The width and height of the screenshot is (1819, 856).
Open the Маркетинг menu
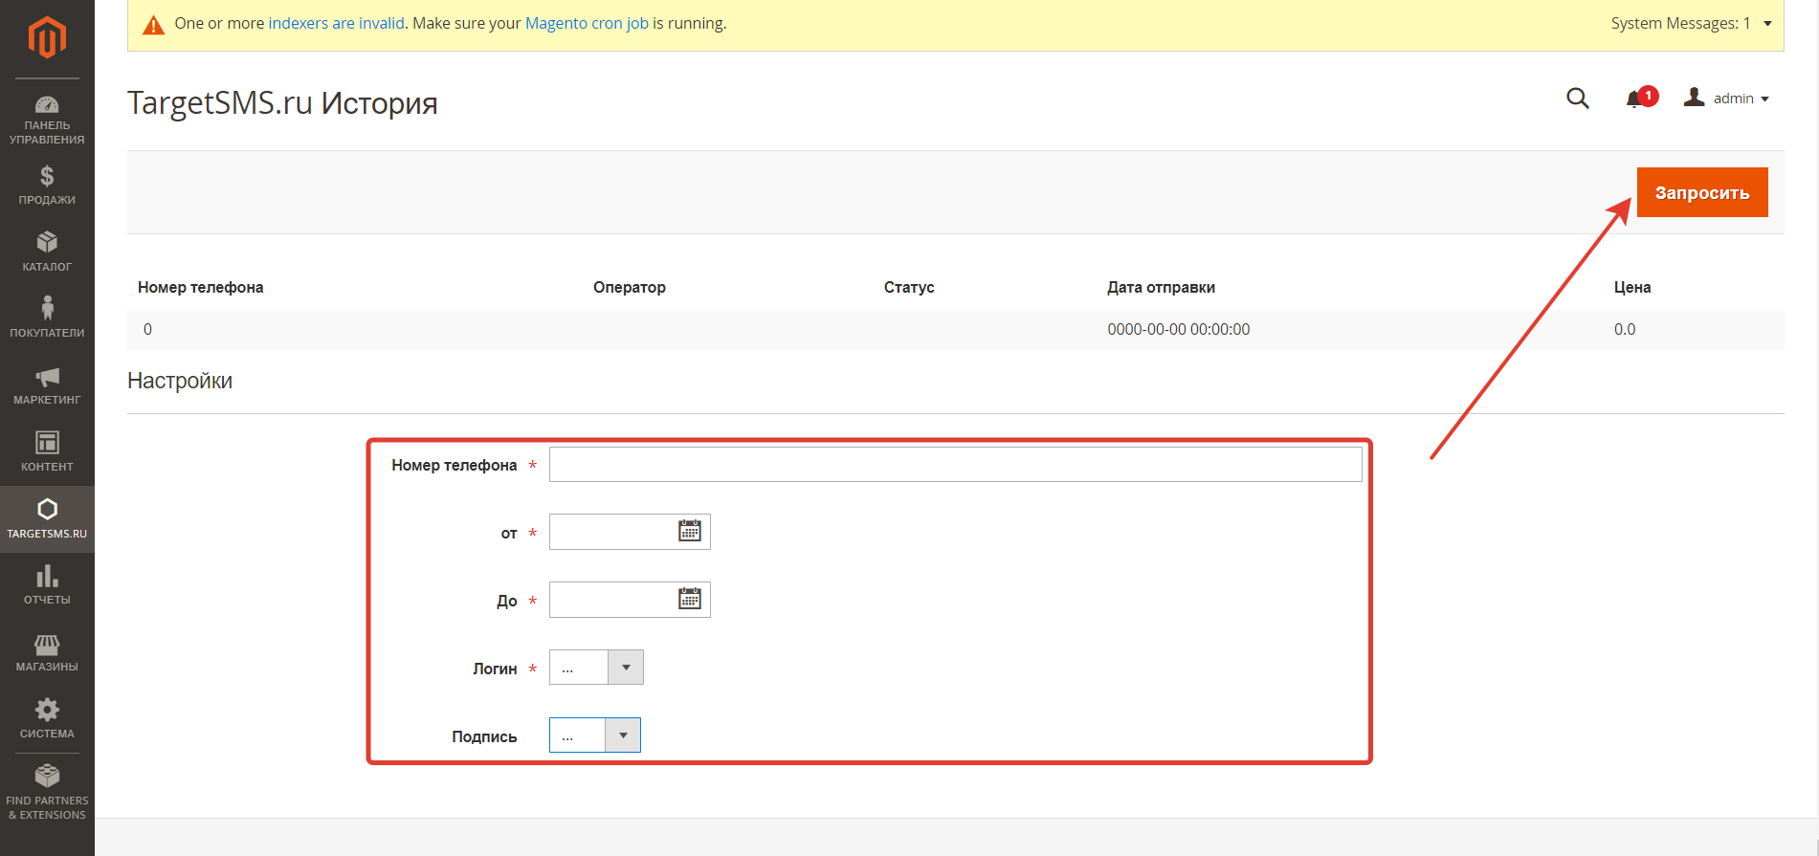point(47,385)
